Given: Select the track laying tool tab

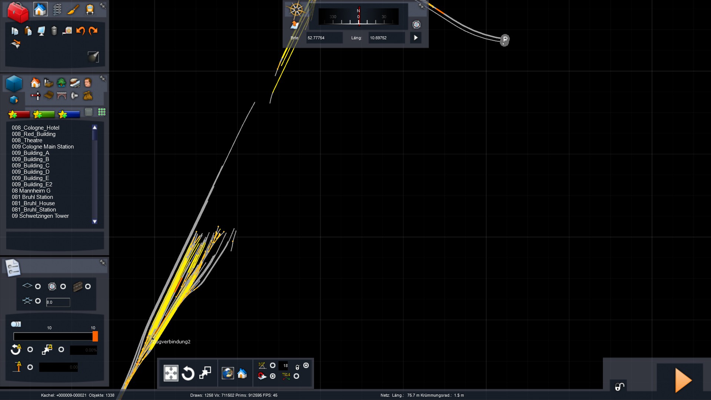Looking at the screenshot, I should [x=57, y=10].
